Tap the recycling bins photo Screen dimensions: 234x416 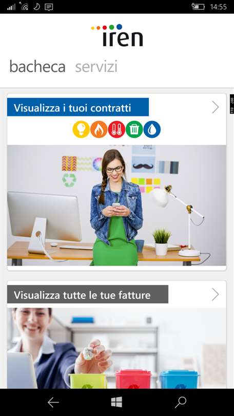[116, 348]
